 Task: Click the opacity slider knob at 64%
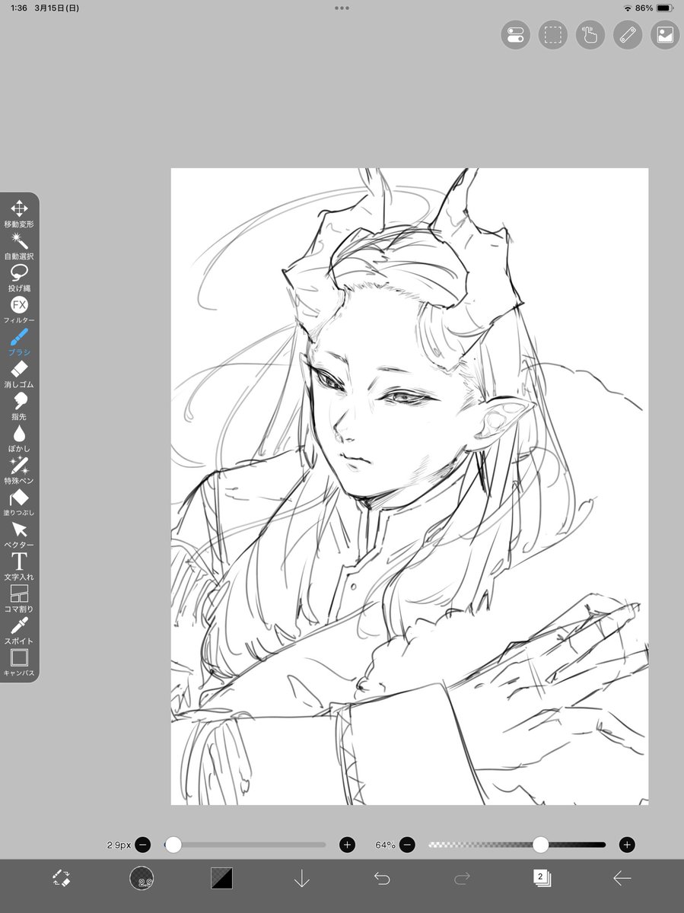540,845
